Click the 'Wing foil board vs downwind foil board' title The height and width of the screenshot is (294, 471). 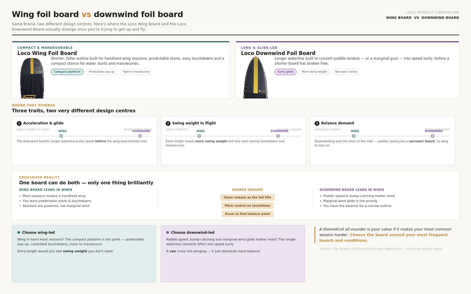point(97,15)
